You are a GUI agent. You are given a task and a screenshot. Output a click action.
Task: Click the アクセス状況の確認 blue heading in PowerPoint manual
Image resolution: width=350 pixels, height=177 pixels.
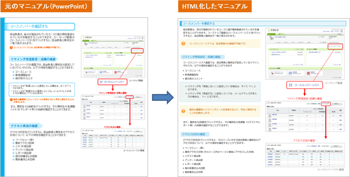27,126
